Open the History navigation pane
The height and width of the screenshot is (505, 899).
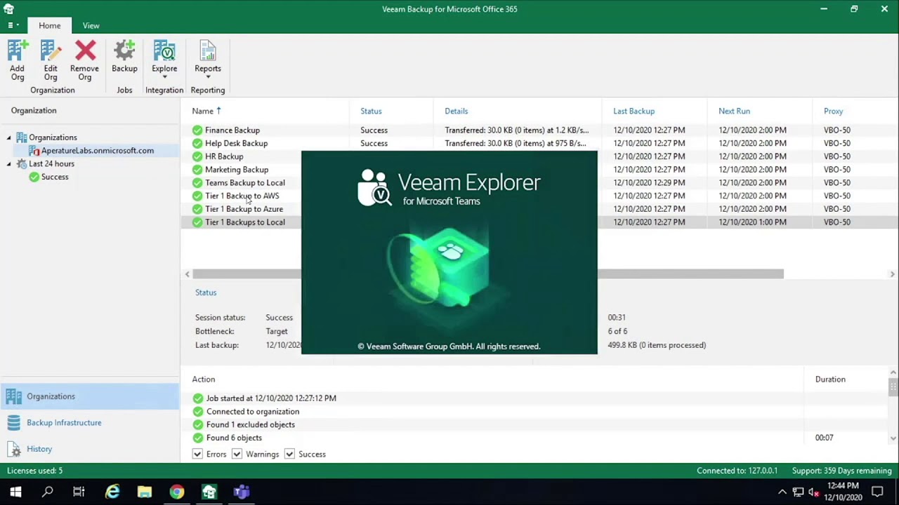click(90, 449)
